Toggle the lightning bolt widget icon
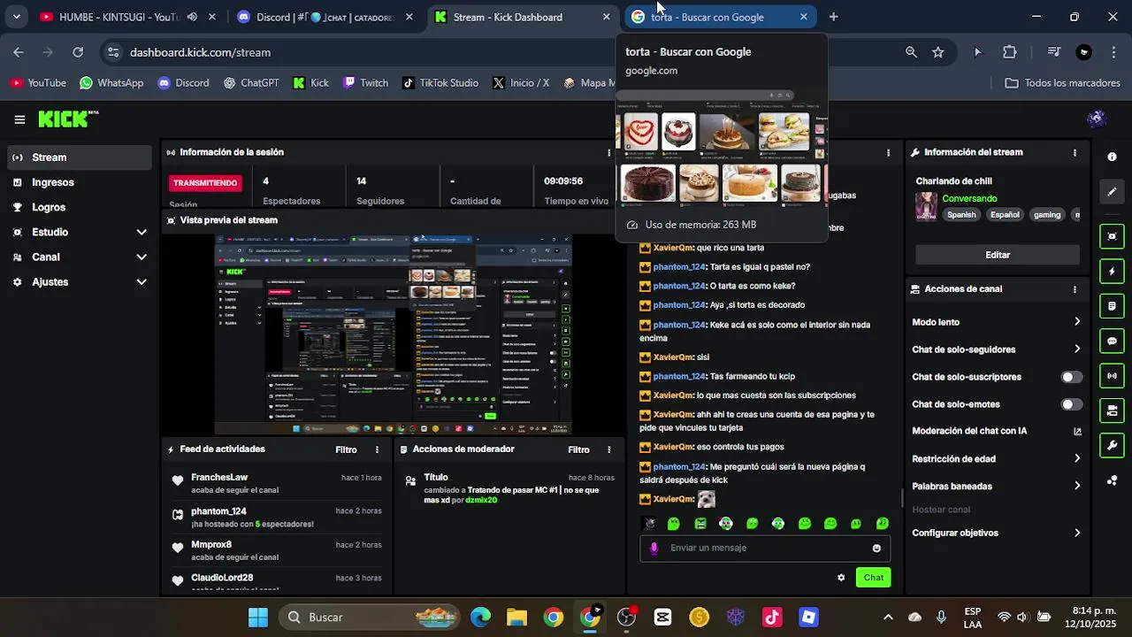Screen dimensions: 1132x637 1112,272
